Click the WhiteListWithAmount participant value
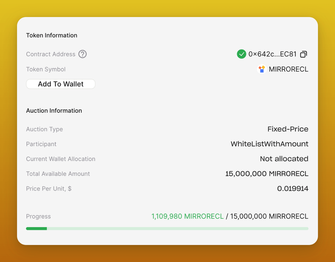 coord(269,144)
